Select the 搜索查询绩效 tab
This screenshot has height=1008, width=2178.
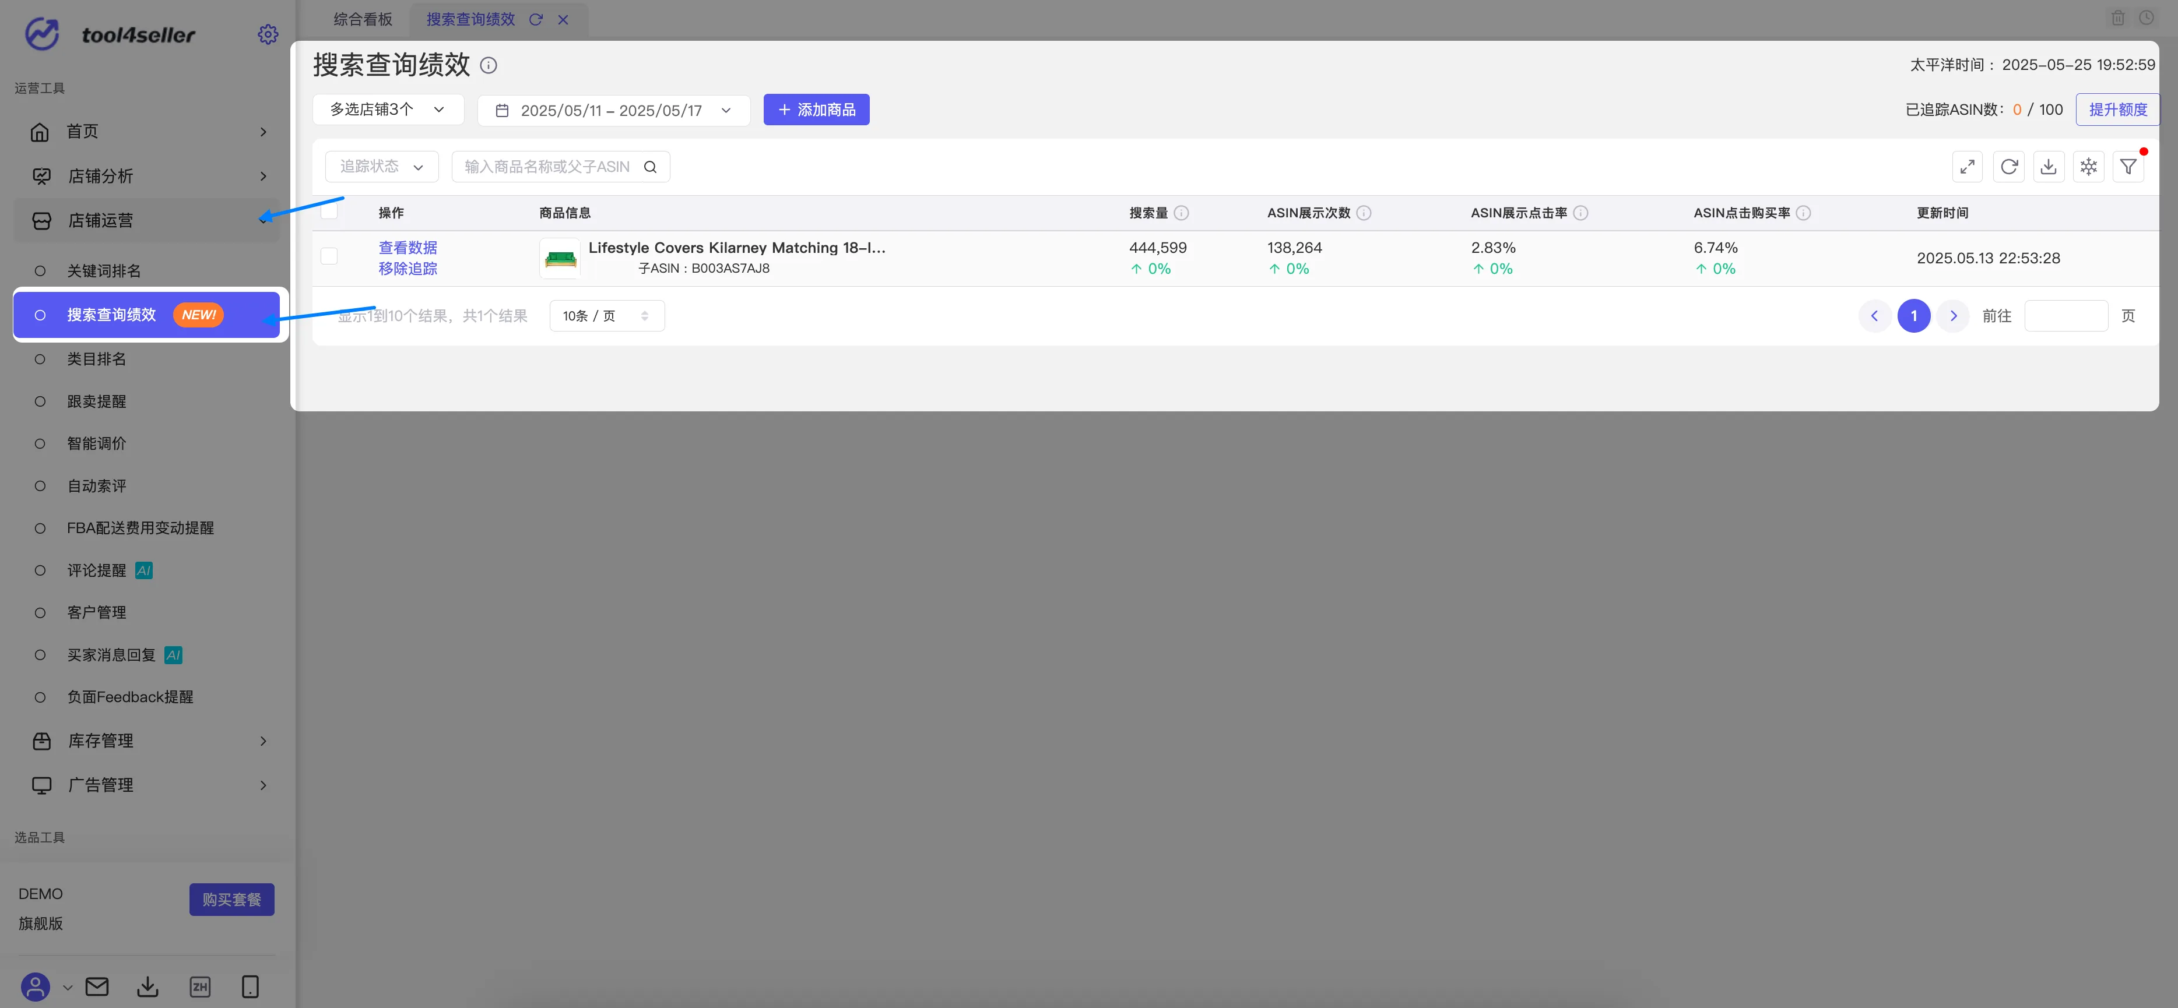click(471, 19)
